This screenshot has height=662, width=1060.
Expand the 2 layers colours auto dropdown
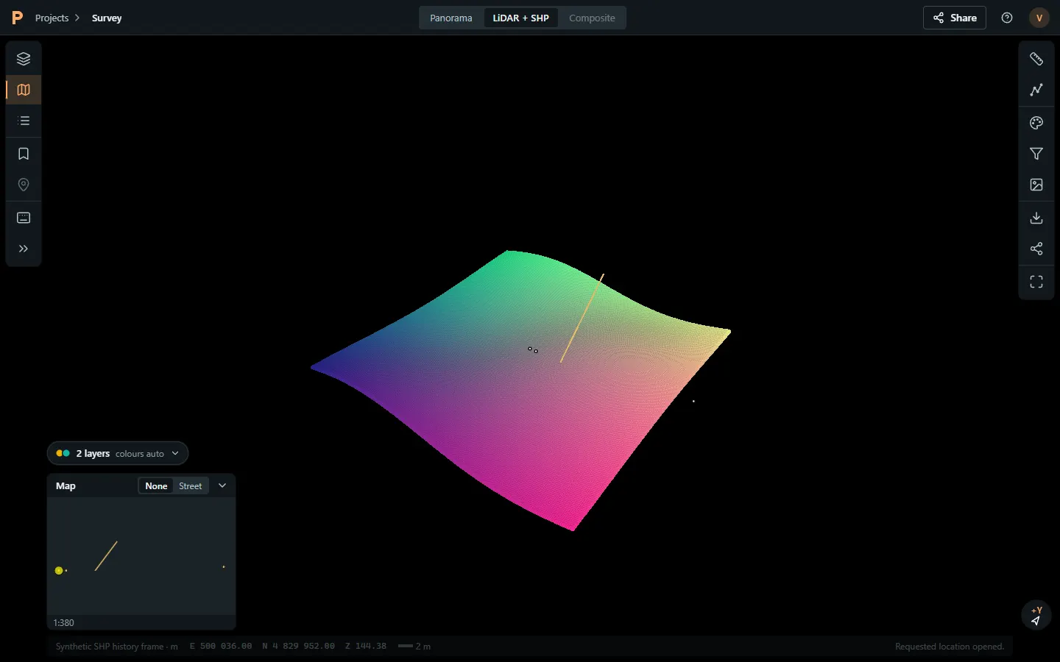point(118,453)
